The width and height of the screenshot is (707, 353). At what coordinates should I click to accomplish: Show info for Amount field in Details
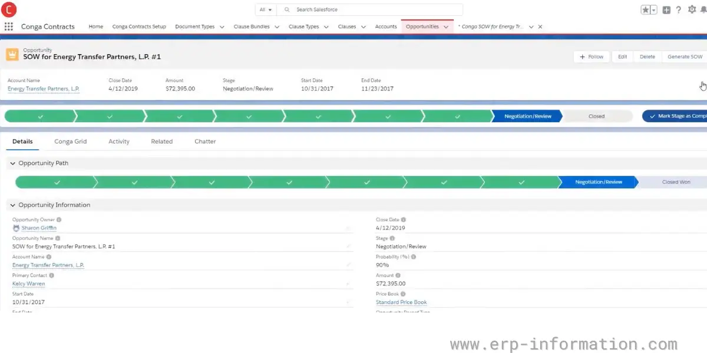[x=398, y=275]
